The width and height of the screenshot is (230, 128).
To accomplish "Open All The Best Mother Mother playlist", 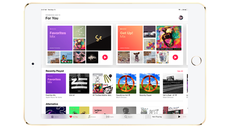I will tap(103, 84).
